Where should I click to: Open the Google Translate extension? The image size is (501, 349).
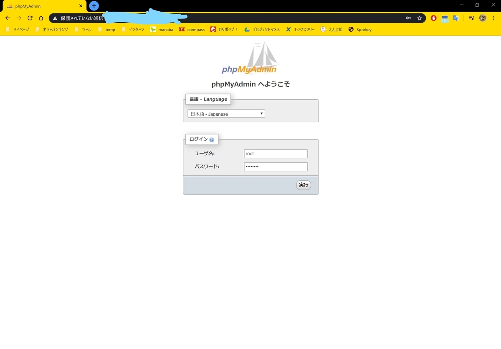(456, 18)
